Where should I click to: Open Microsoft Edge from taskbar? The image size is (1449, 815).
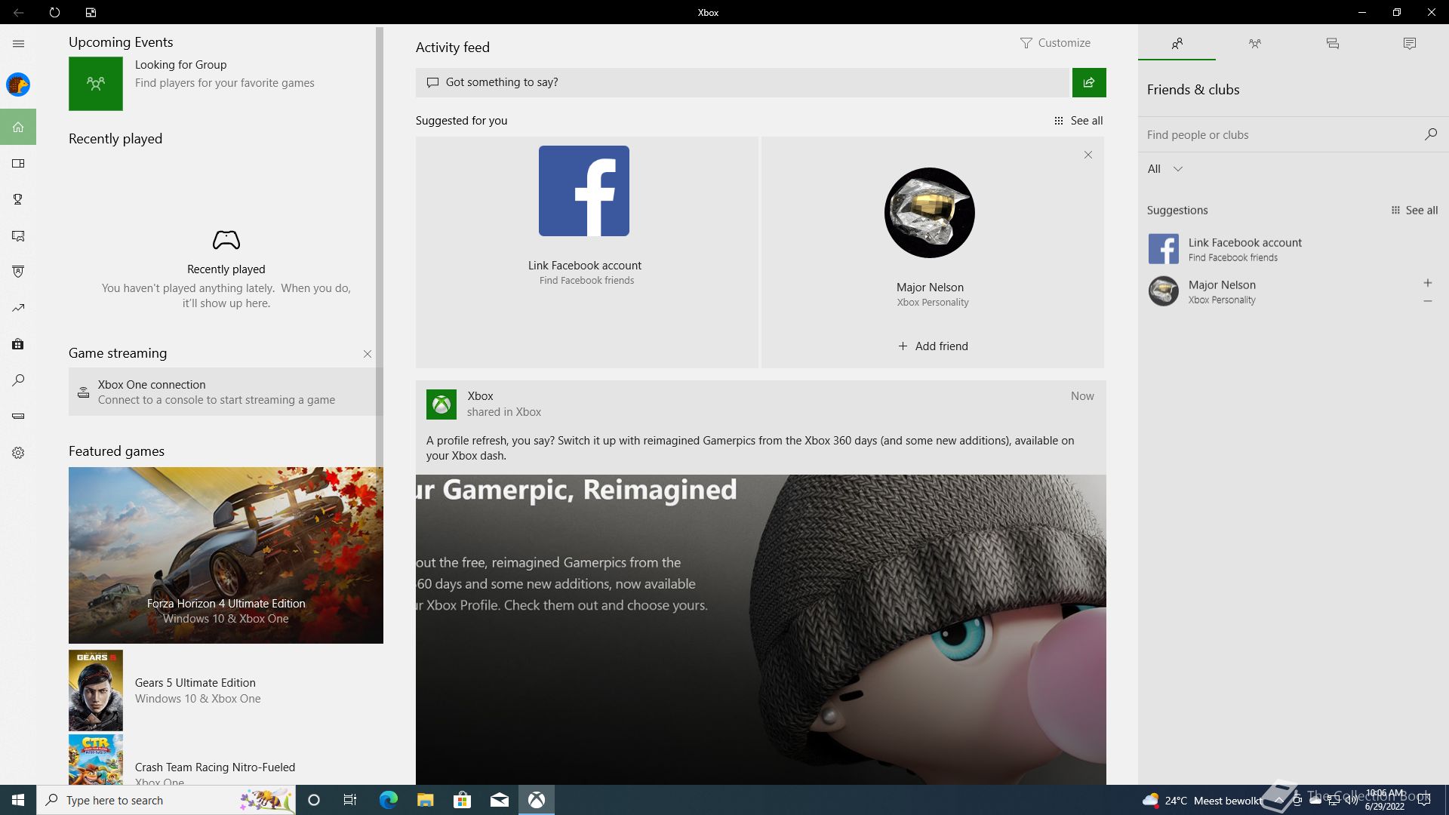coord(388,800)
